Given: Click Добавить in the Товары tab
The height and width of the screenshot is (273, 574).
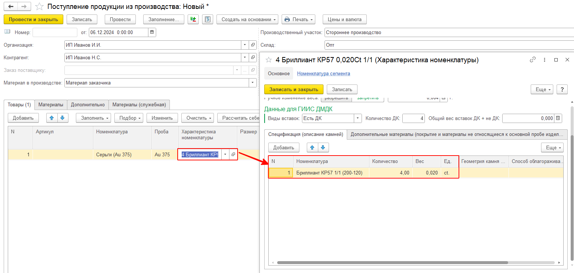Looking at the screenshot, I should 23,118.
